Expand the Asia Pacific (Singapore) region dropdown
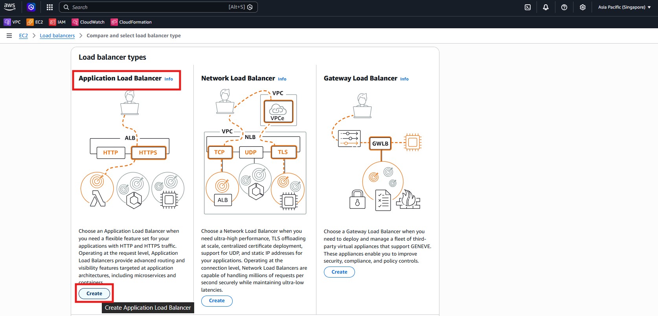This screenshot has width=658, height=316. click(x=624, y=7)
